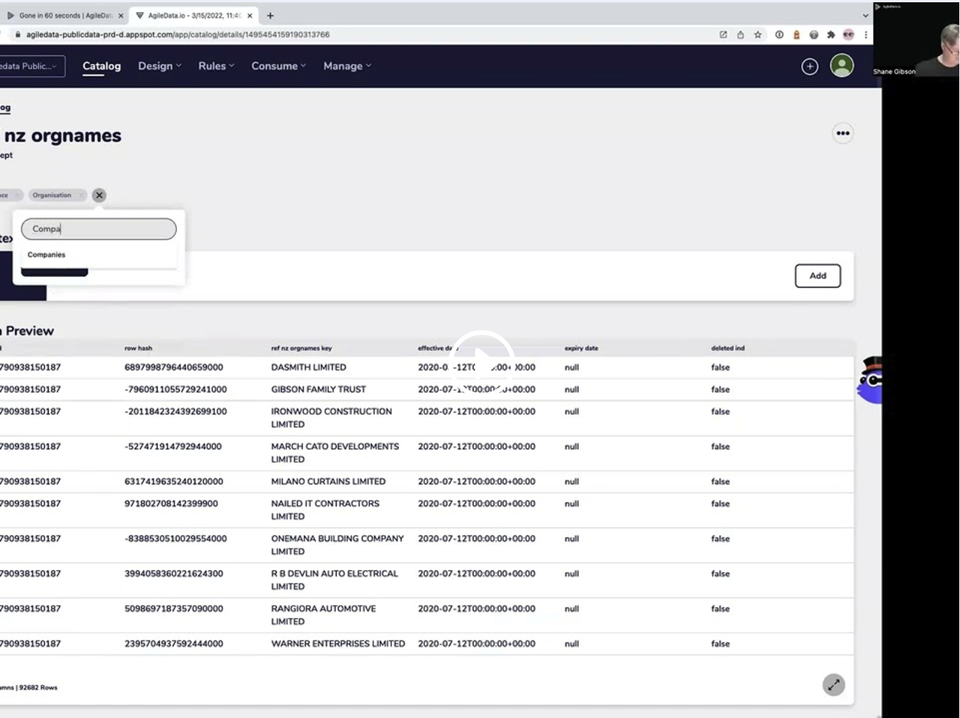Click the open-in-new-window icon beside the URL

click(x=722, y=34)
